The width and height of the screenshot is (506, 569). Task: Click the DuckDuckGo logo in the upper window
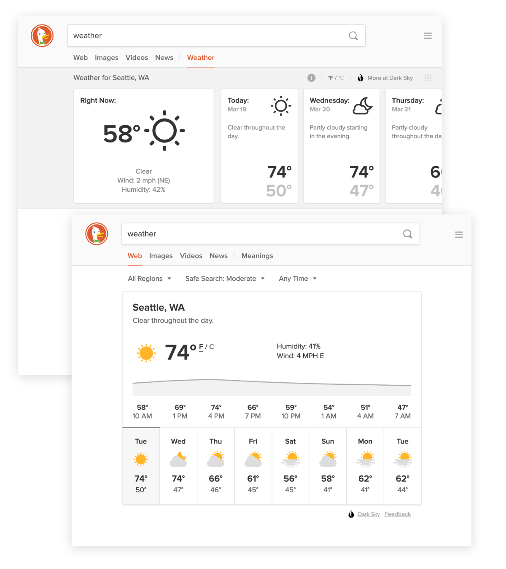(x=42, y=35)
